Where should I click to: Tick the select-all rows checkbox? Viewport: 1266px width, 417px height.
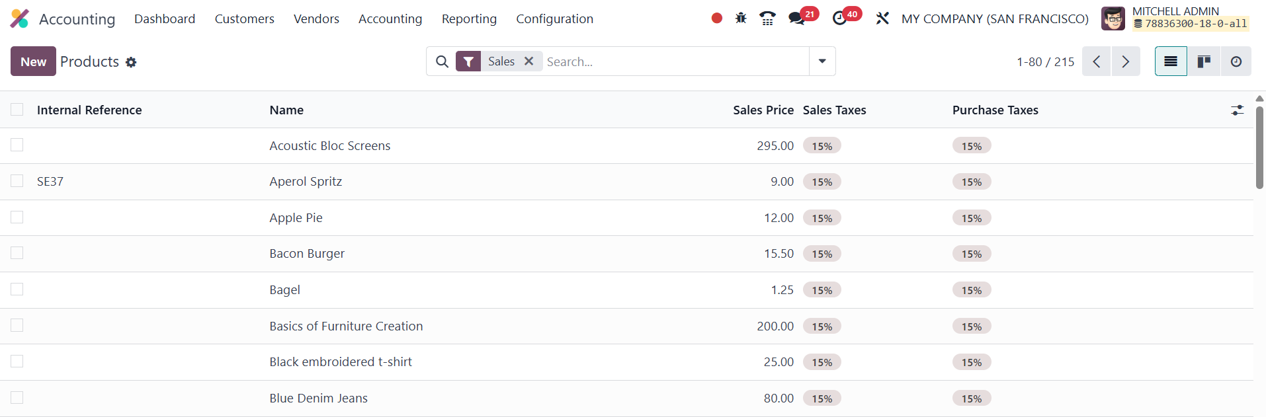[x=17, y=110]
